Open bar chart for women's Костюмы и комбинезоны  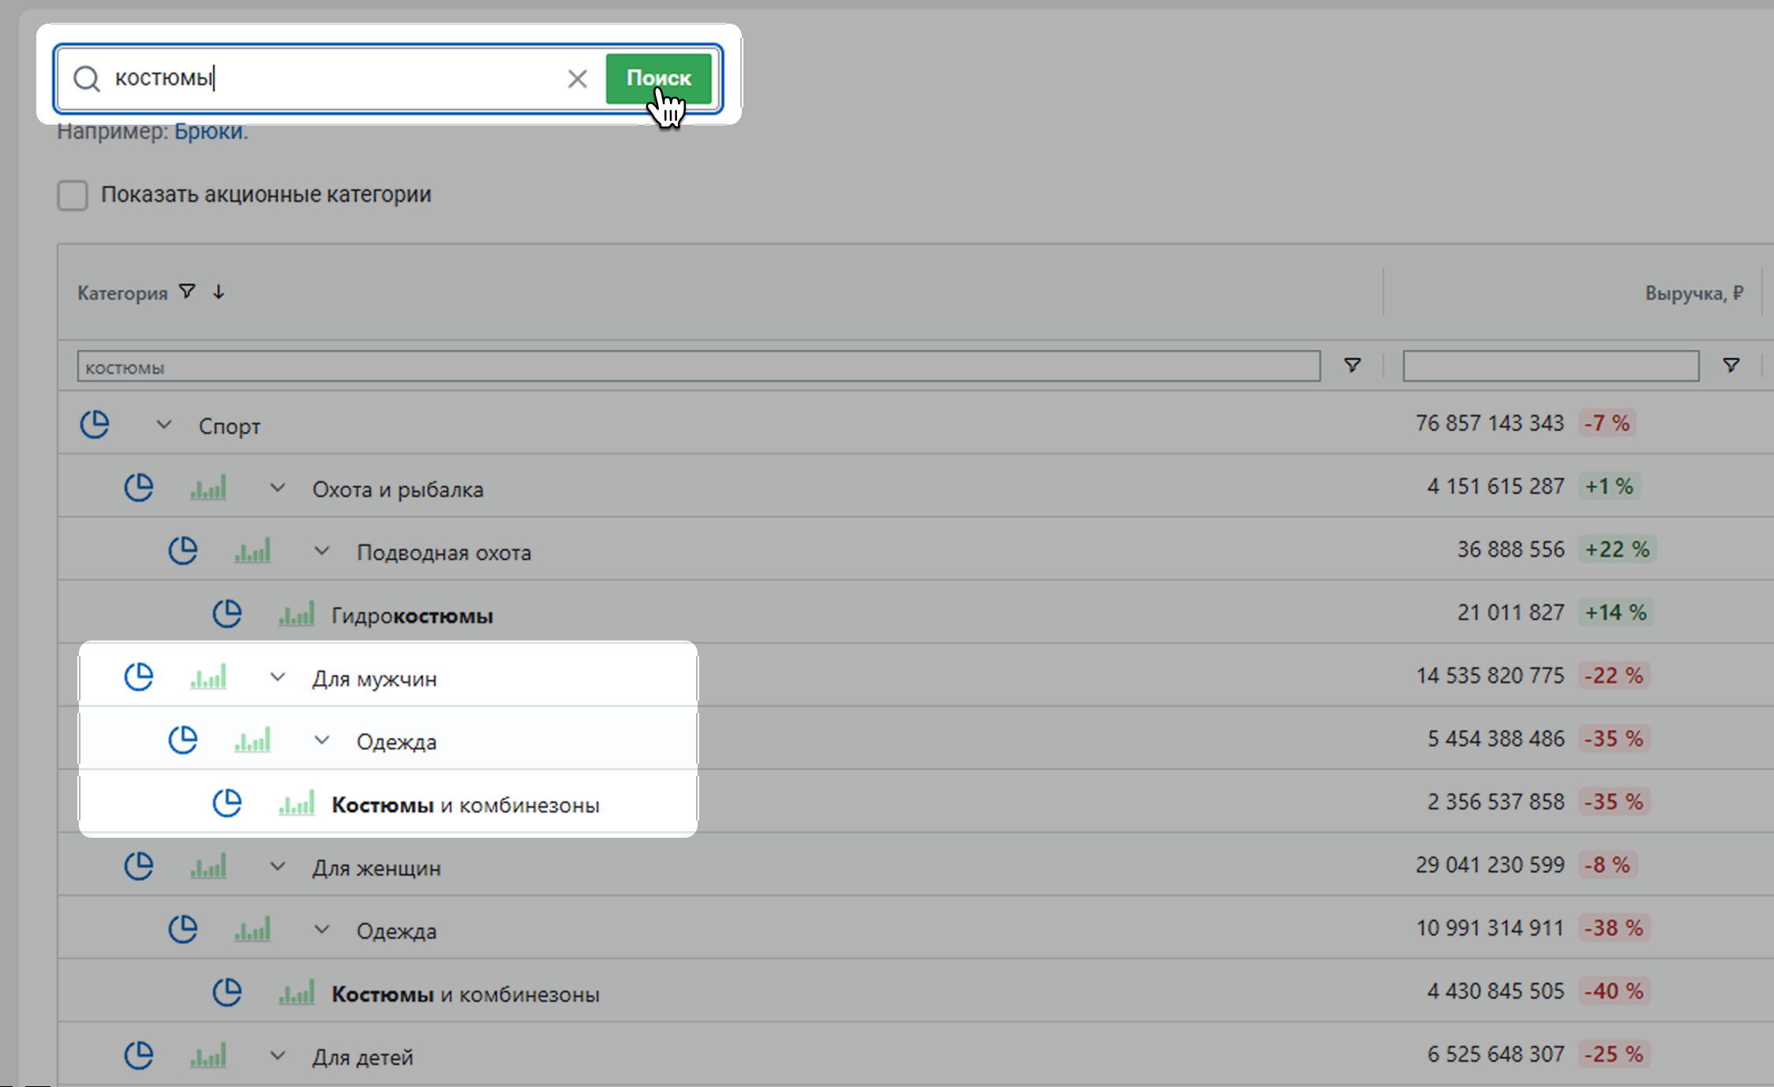pos(297,992)
